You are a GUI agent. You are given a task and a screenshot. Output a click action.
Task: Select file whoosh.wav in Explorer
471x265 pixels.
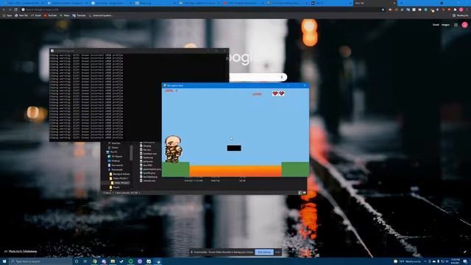click(148, 181)
